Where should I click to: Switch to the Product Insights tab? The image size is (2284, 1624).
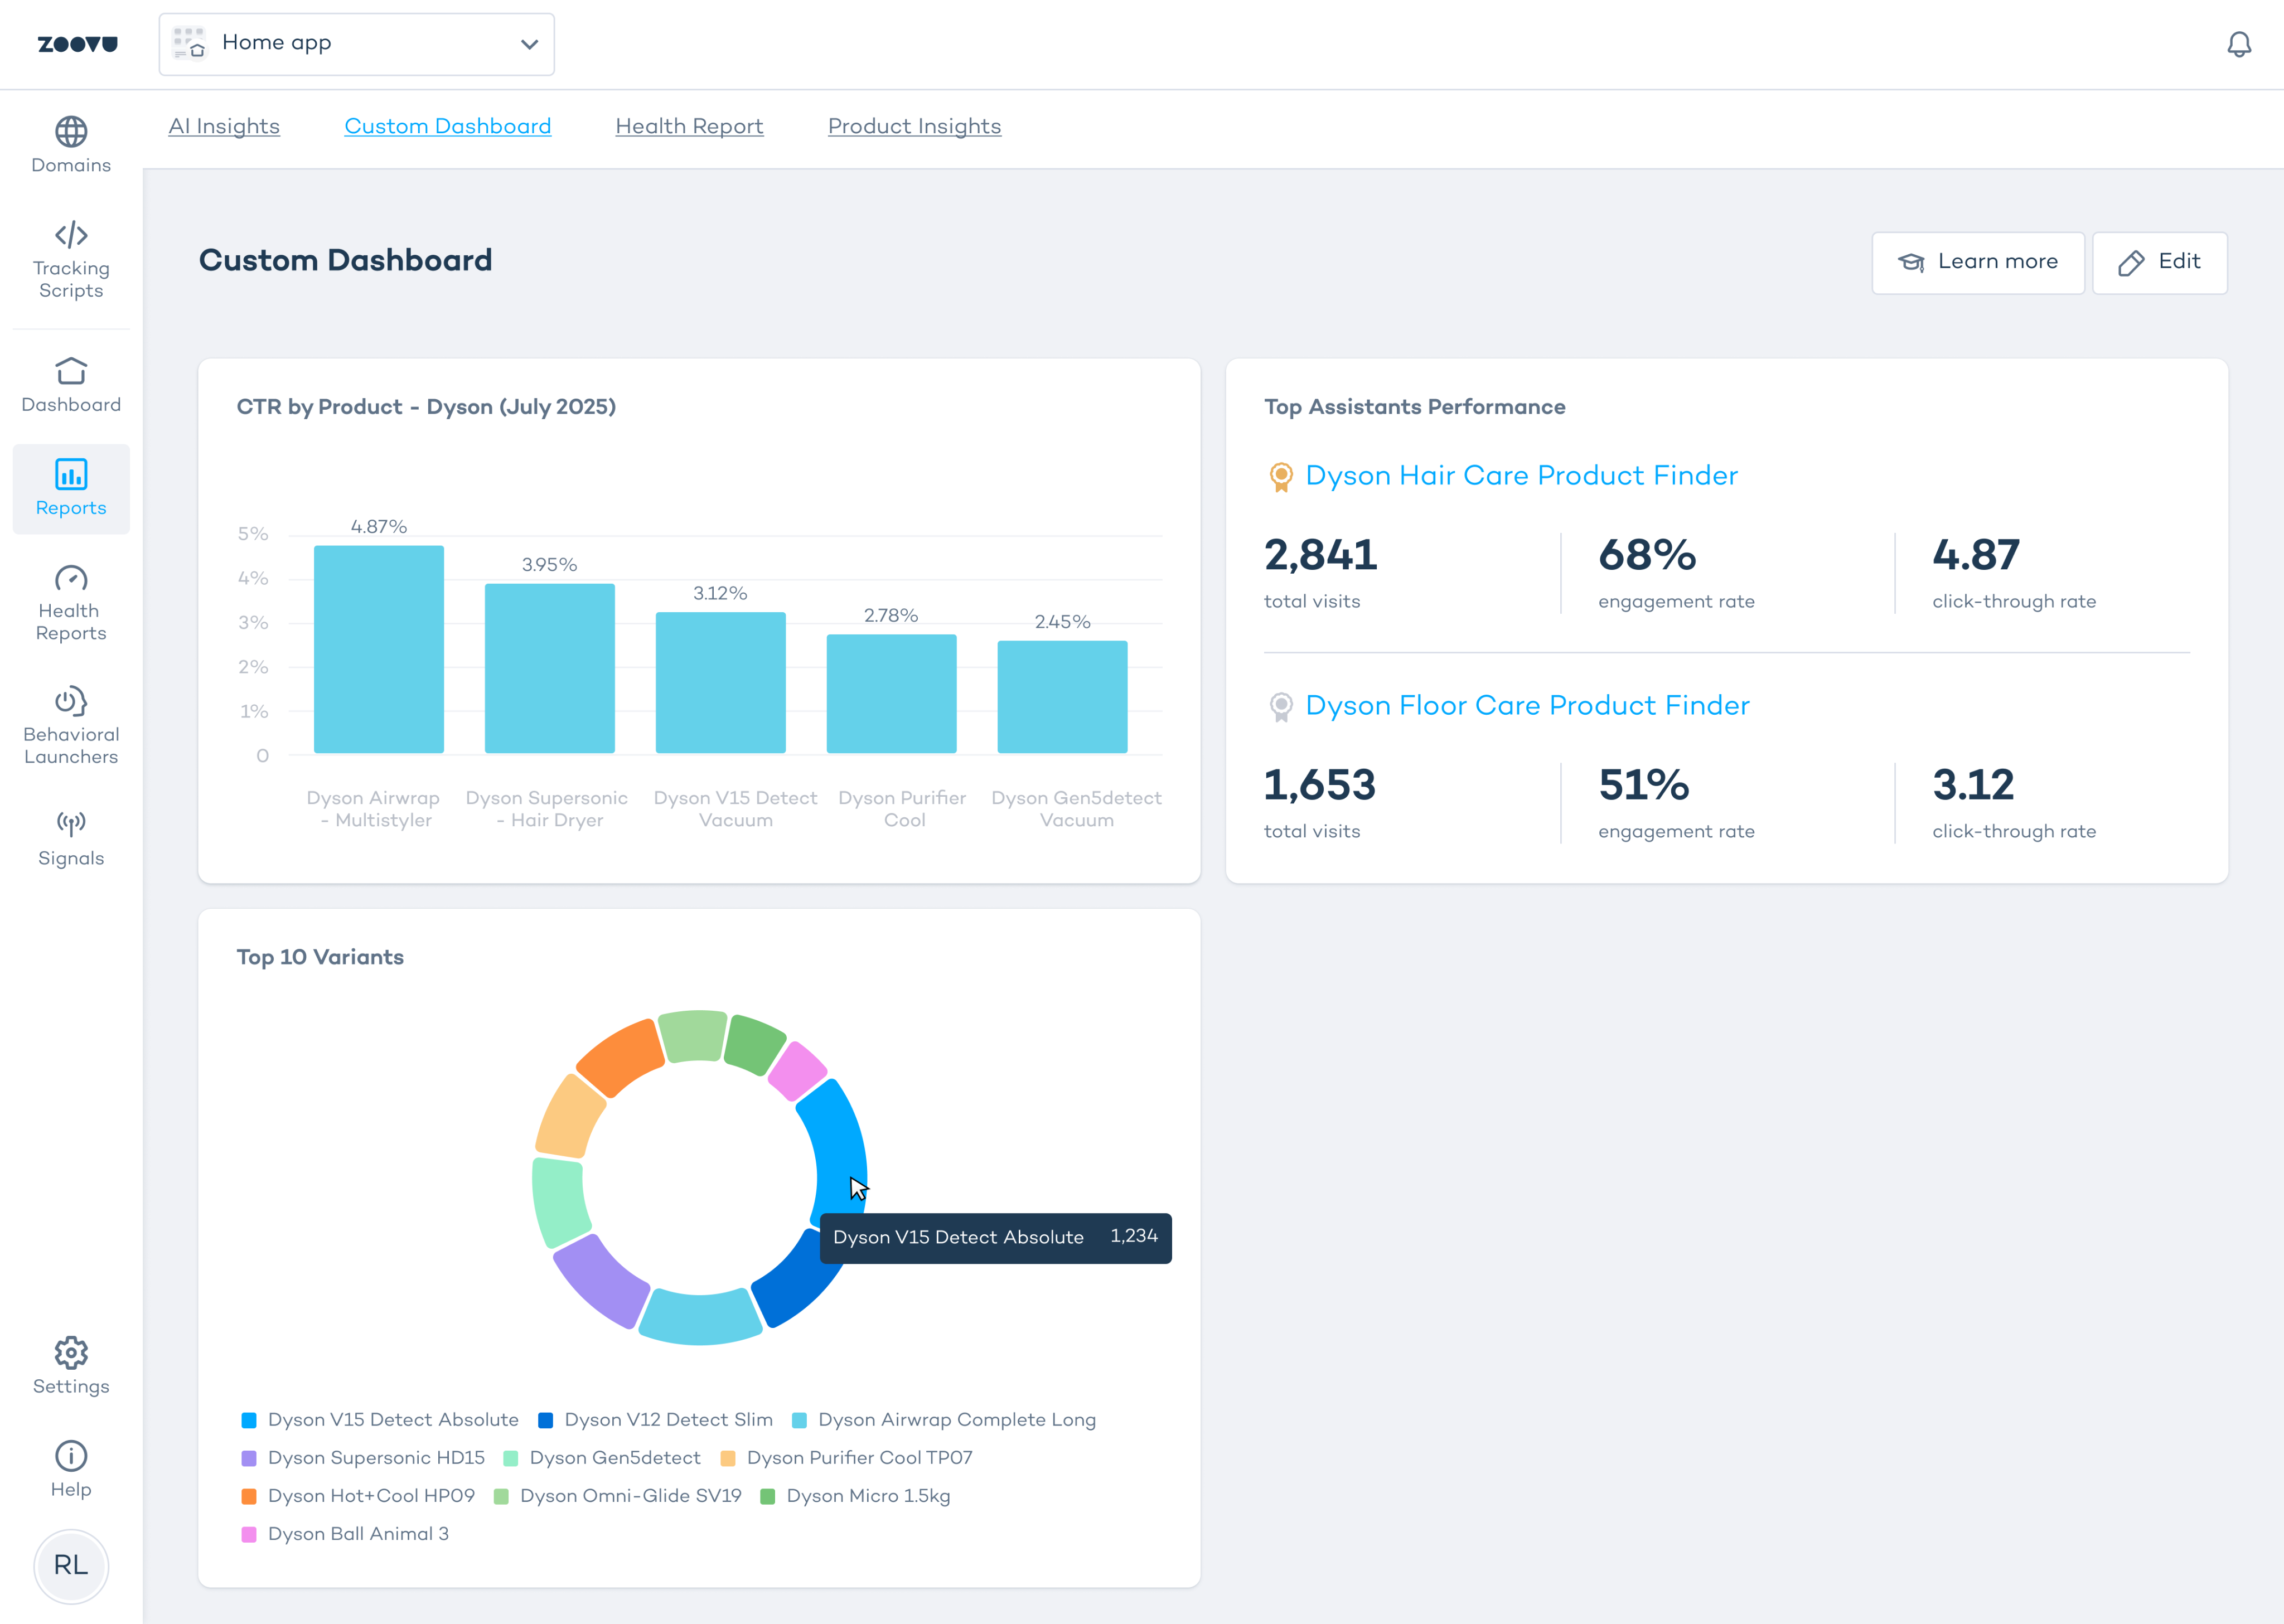914,127
